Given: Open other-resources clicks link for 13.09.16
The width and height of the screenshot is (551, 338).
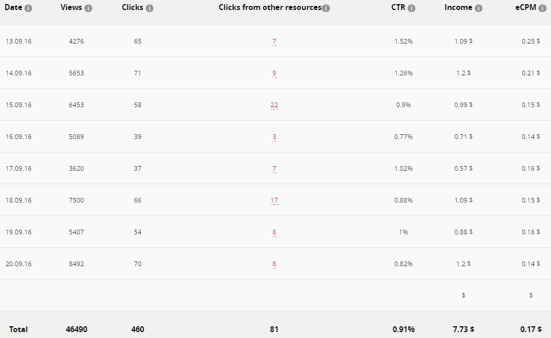Looking at the screenshot, I should tap(274, 42).
